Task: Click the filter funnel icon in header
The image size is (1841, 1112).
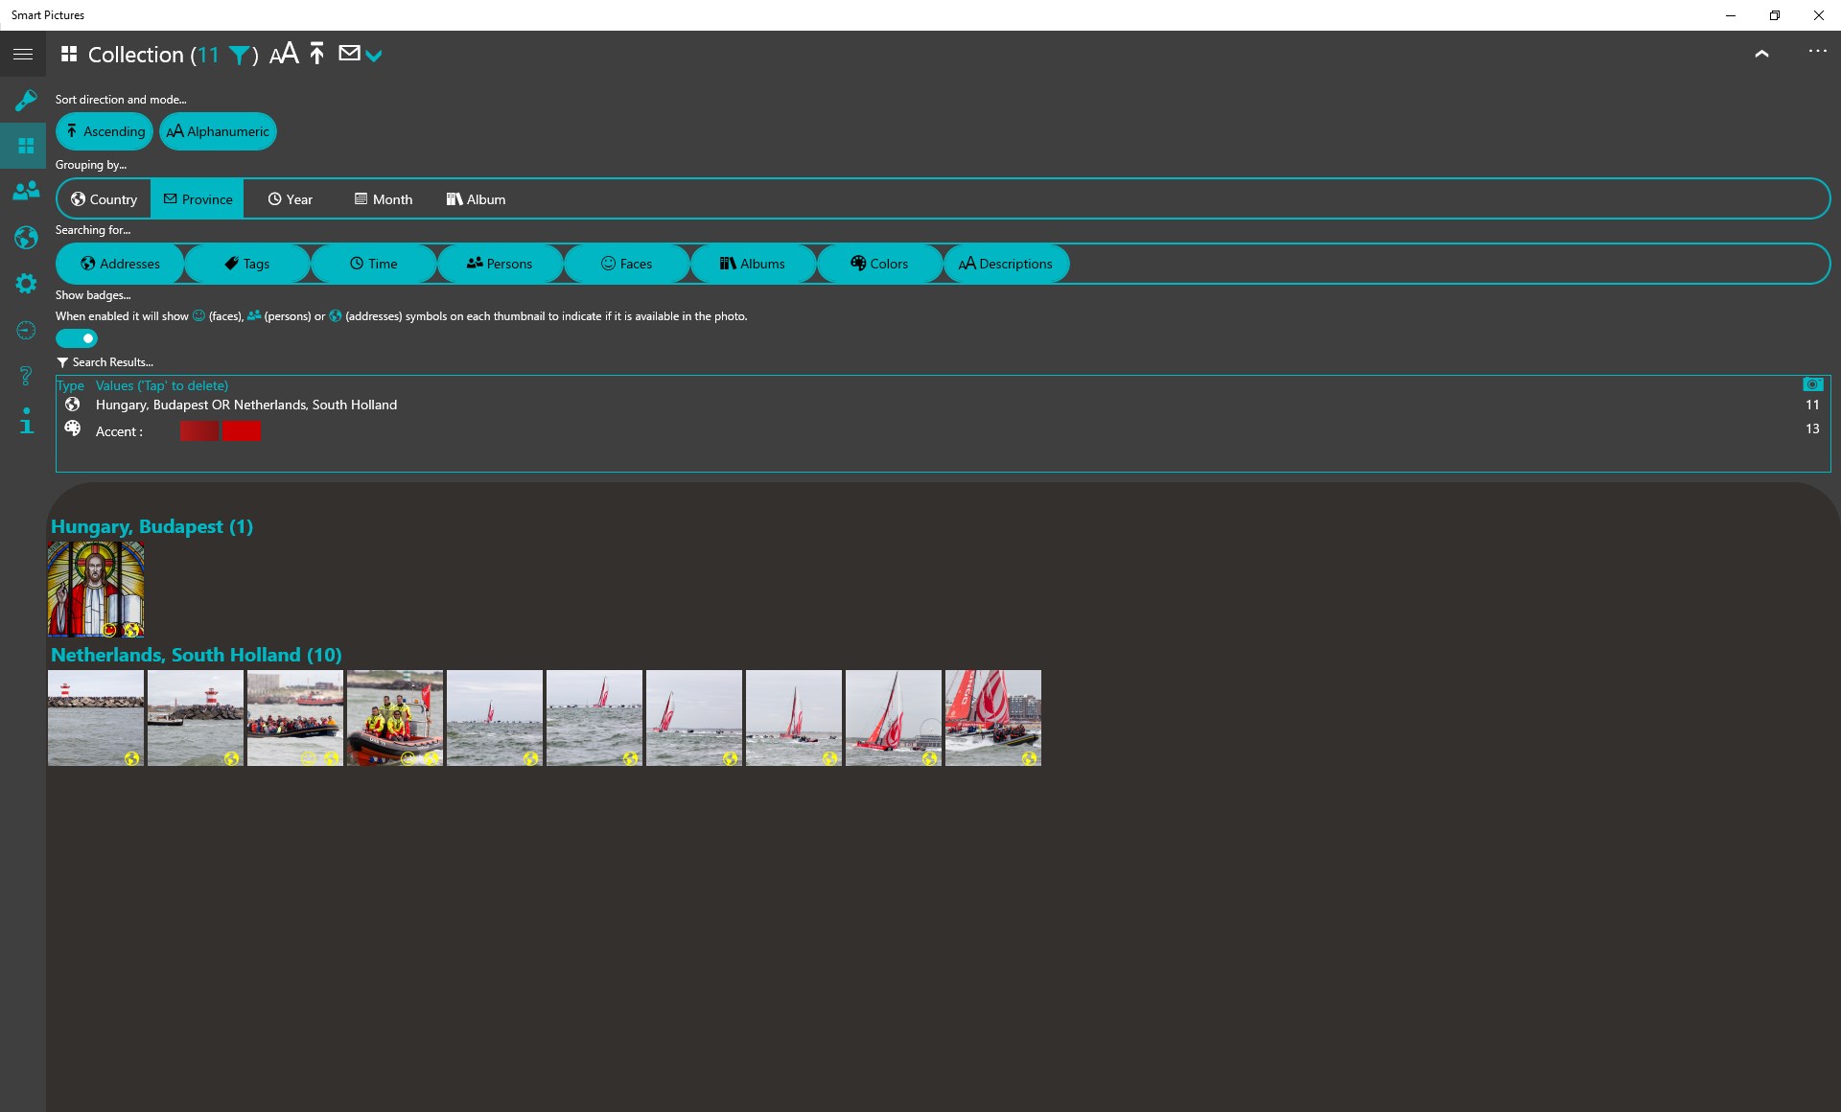Action: point(239,56)
